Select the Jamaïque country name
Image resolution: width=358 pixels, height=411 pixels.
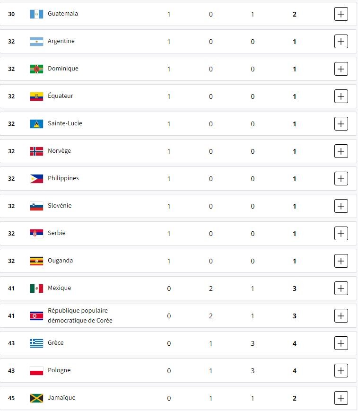pyautogui.click(x=61, y=398)
